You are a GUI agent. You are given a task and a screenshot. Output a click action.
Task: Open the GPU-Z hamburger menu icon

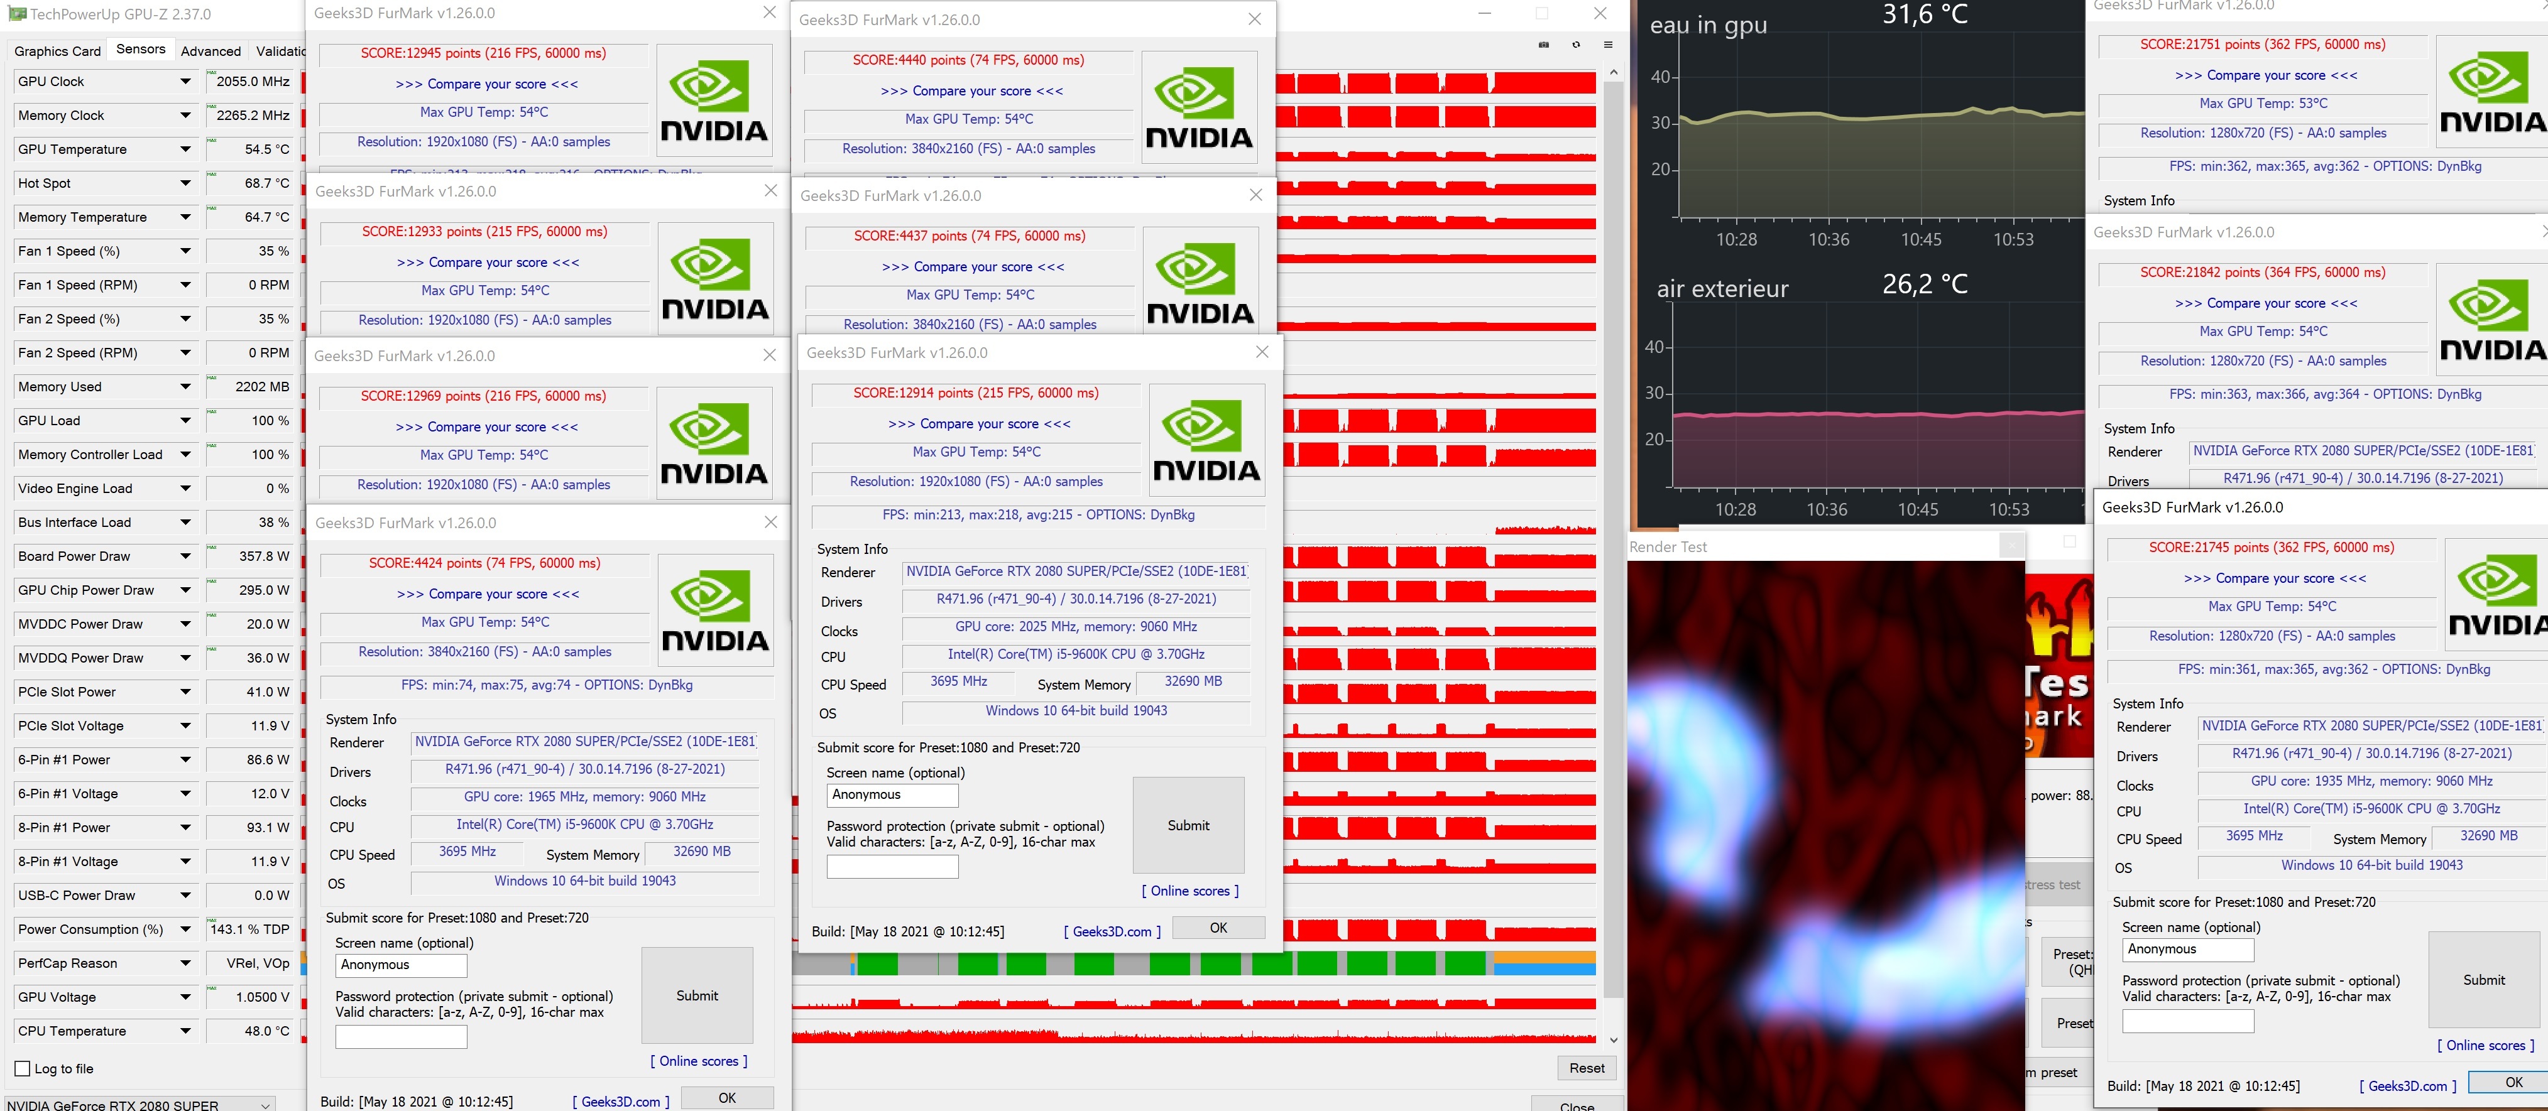point(1609,45)
